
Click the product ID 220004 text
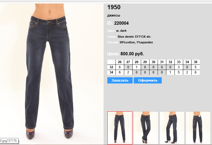[121, 23]
